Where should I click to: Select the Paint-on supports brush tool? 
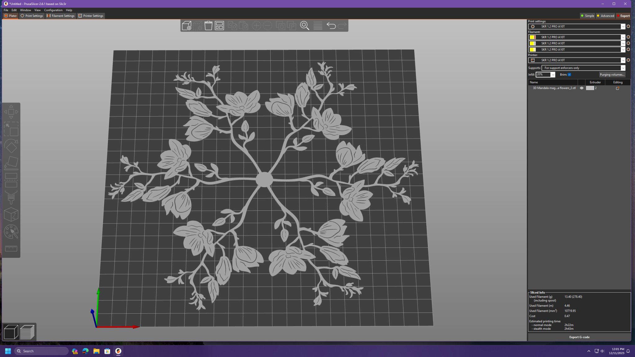click(x=11, y=197)
